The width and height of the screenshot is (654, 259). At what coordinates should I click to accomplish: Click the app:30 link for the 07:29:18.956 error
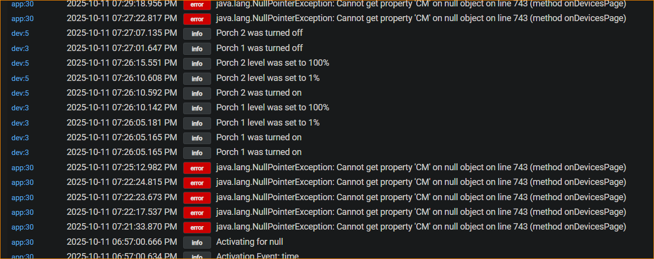click(x=23, y=4)
